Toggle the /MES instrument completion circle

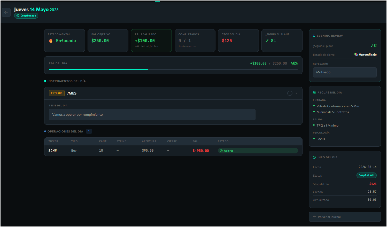coord(290,93)
